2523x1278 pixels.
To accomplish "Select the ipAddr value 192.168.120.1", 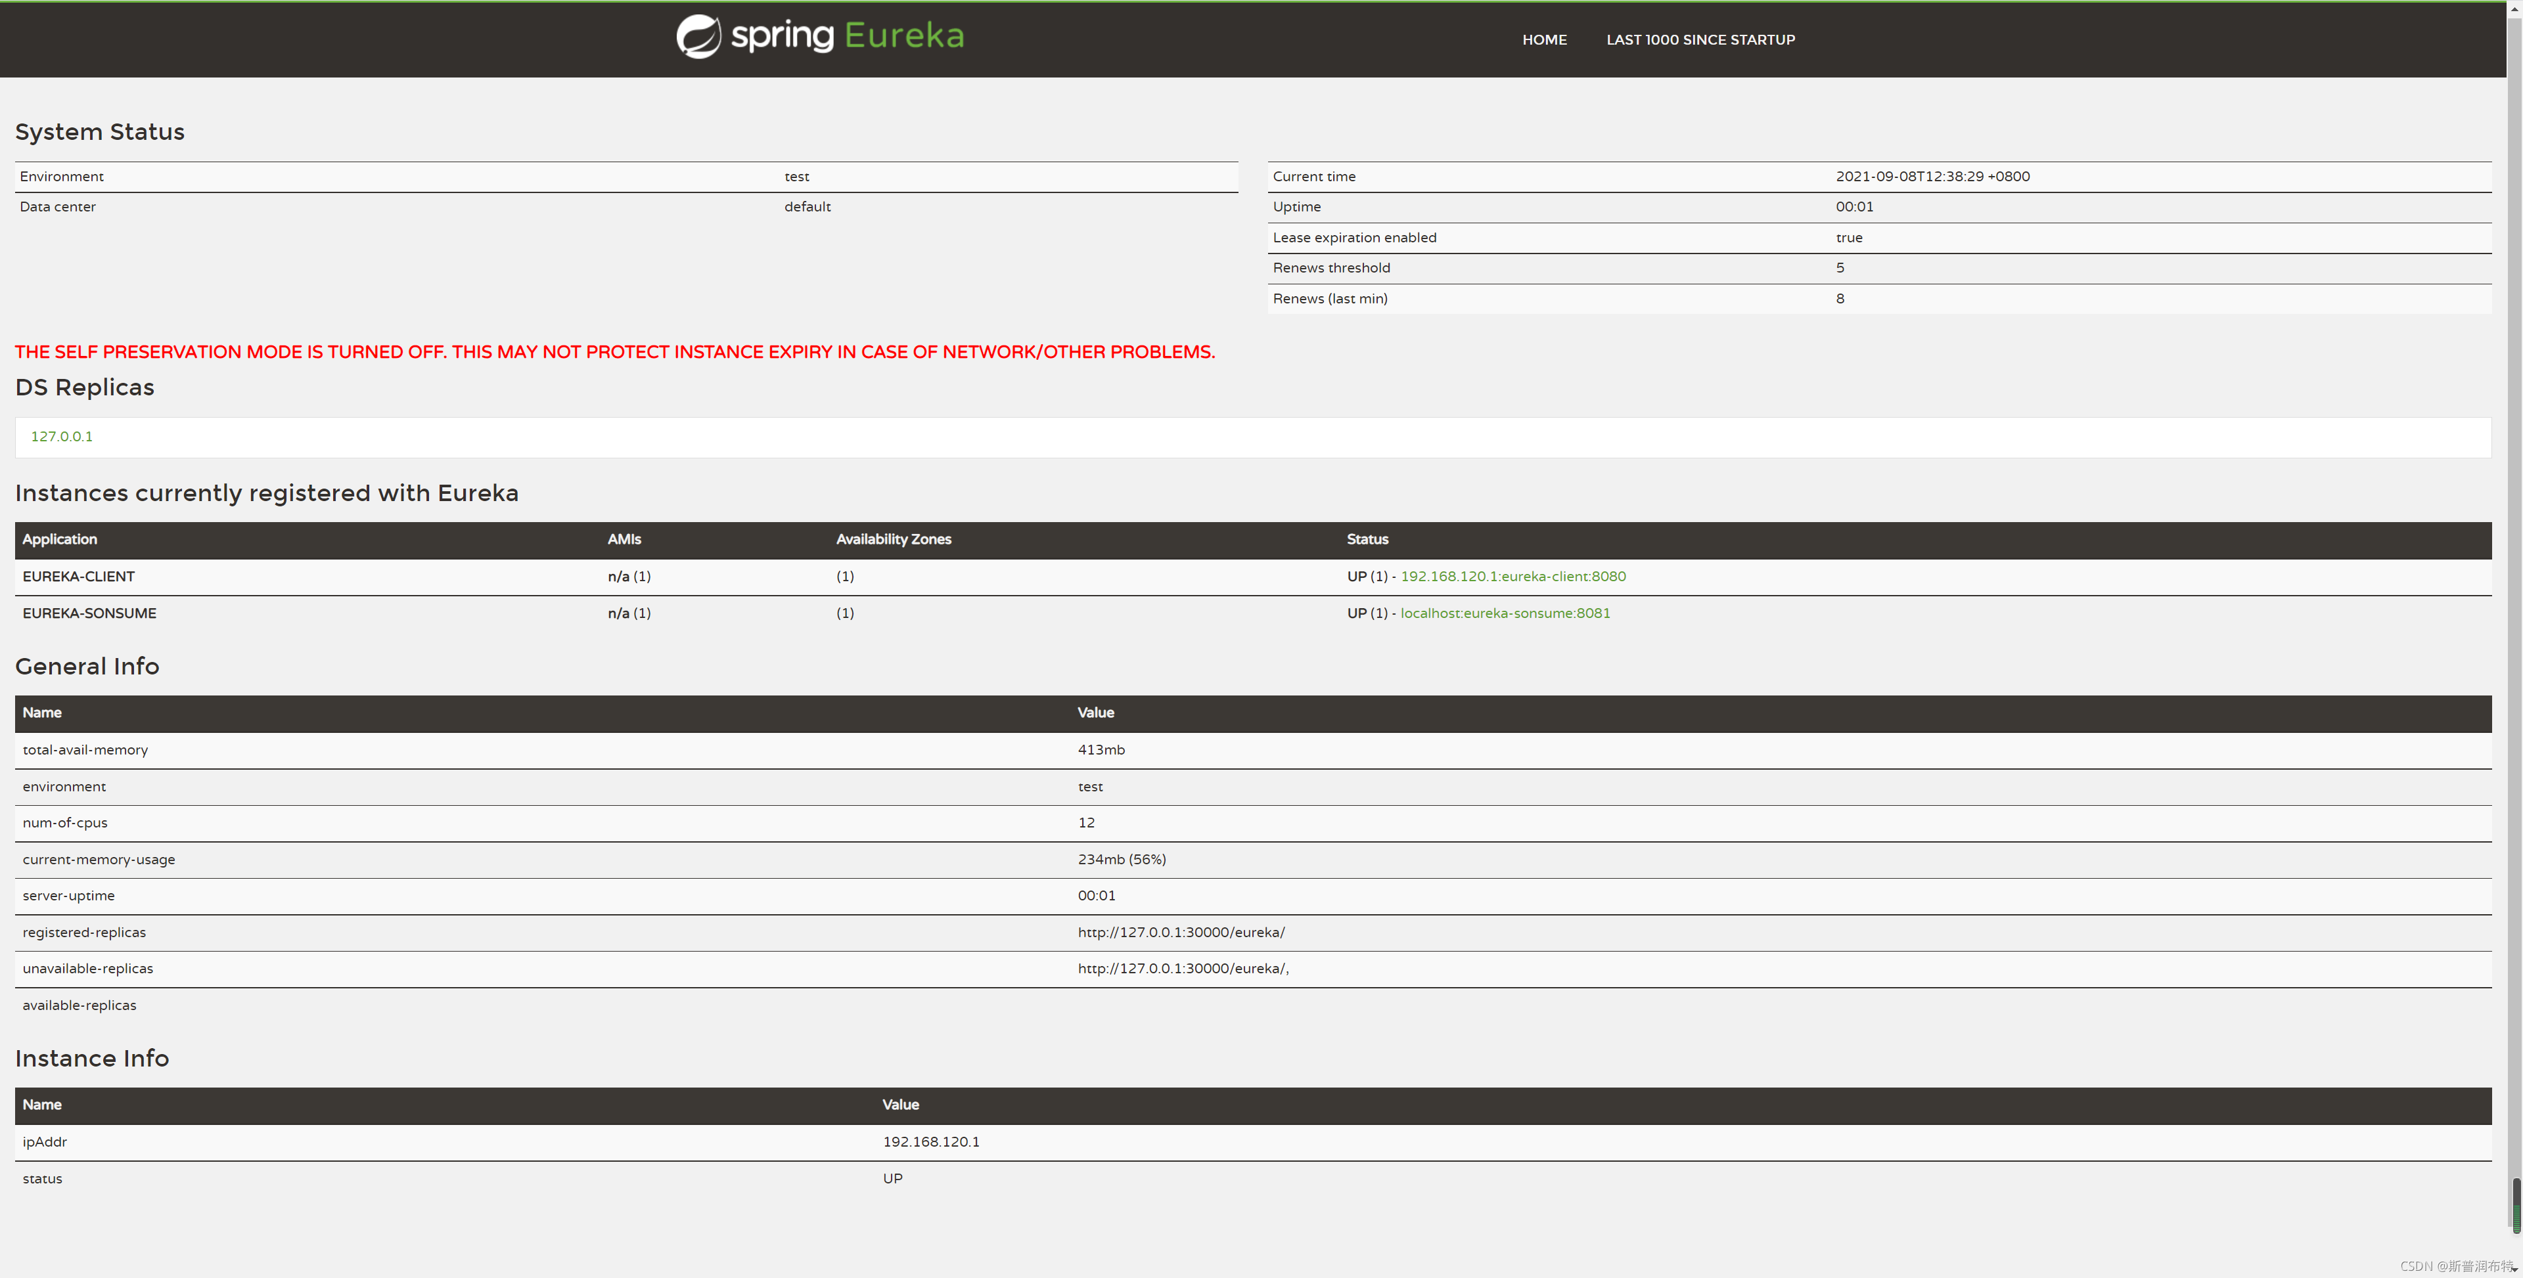I will (x=930, y=1142).
